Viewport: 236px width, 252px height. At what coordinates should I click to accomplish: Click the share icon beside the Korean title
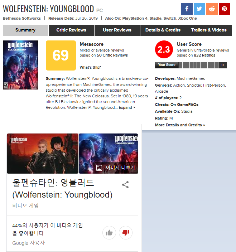tap(125, 185)
